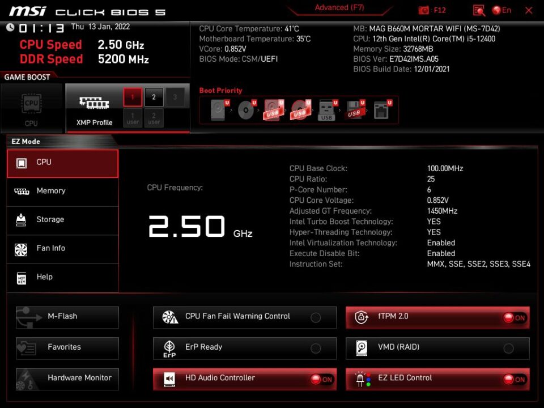Screen dimensions: 544x408
Task: Click the Boot Priority label
Action: point(220,91)
